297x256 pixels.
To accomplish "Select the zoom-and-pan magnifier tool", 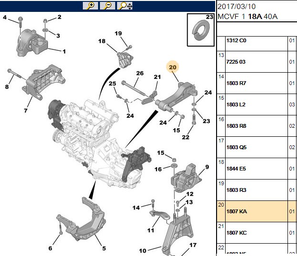I will click(125, 6).
